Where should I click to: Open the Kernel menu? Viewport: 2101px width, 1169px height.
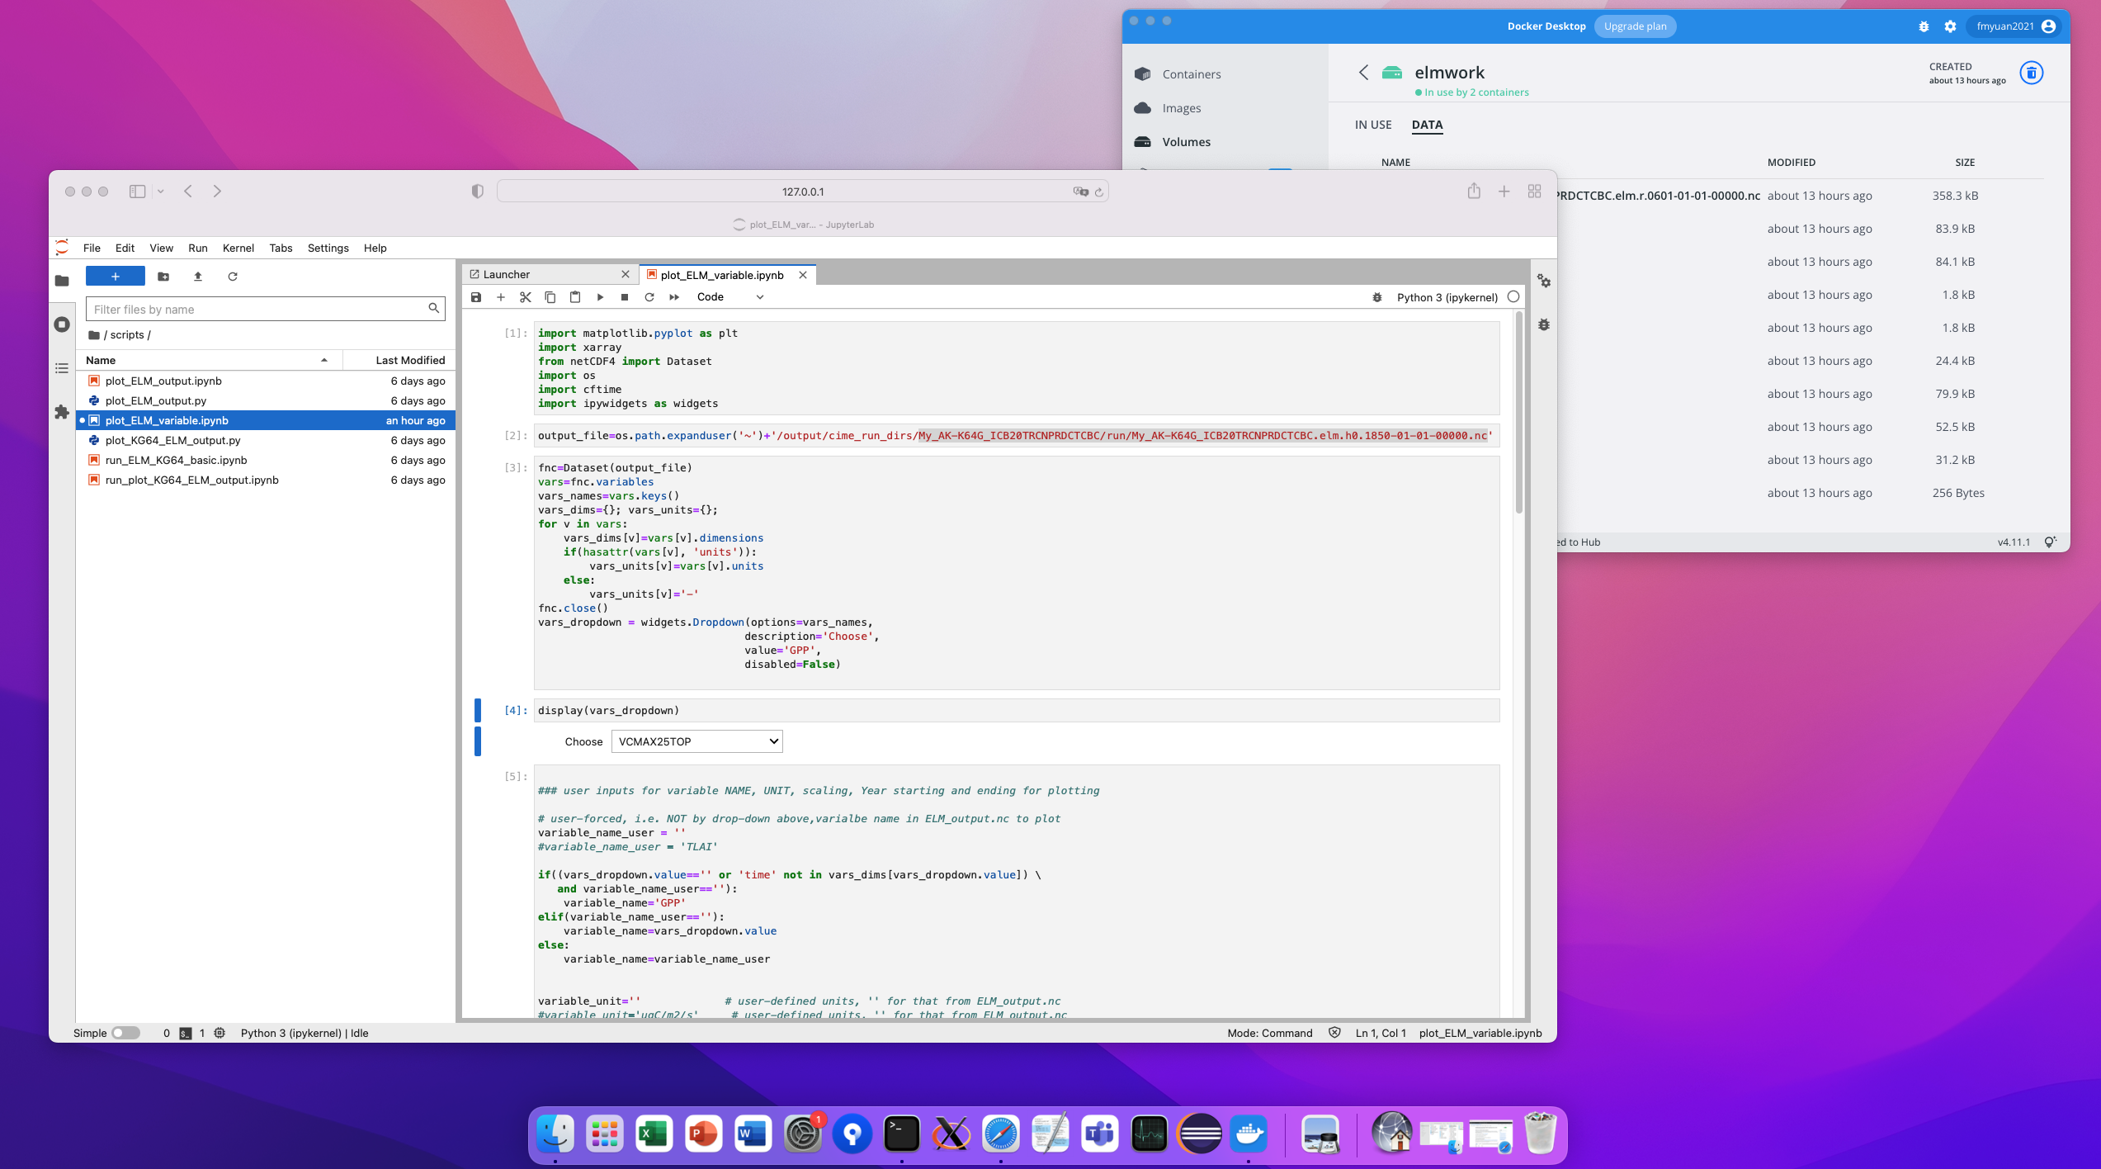[x=238, y=248]
